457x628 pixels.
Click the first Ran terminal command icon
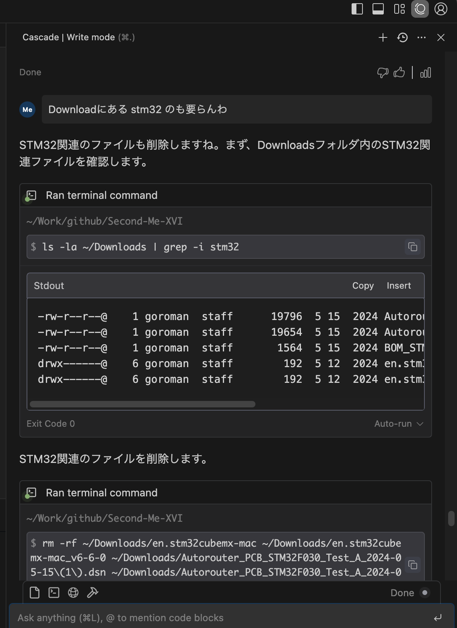click(31, 196)
